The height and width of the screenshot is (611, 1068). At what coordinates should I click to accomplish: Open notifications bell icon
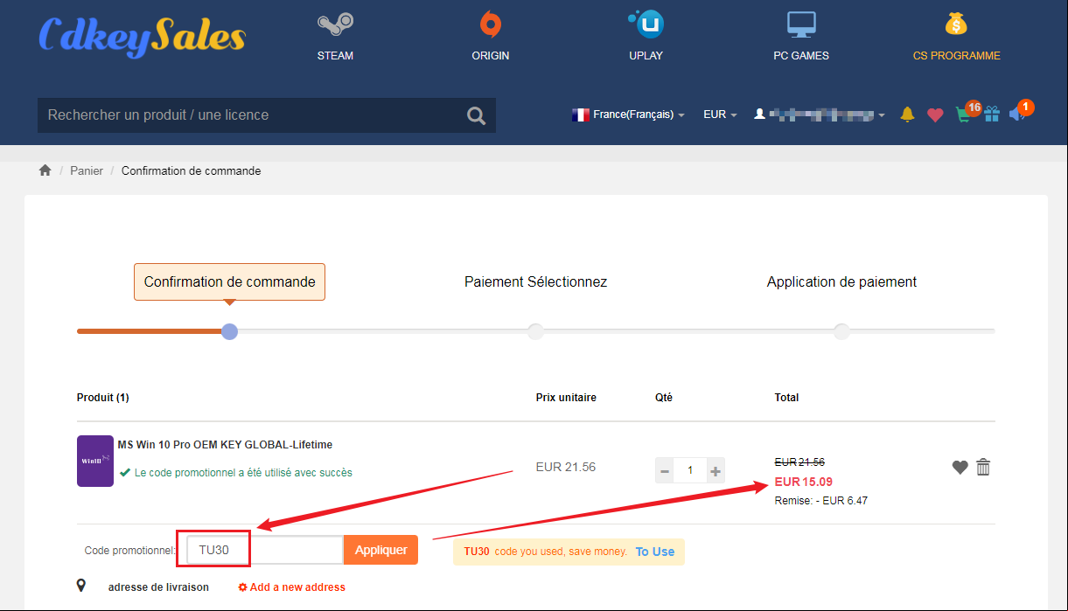click(x=907, y=115)
